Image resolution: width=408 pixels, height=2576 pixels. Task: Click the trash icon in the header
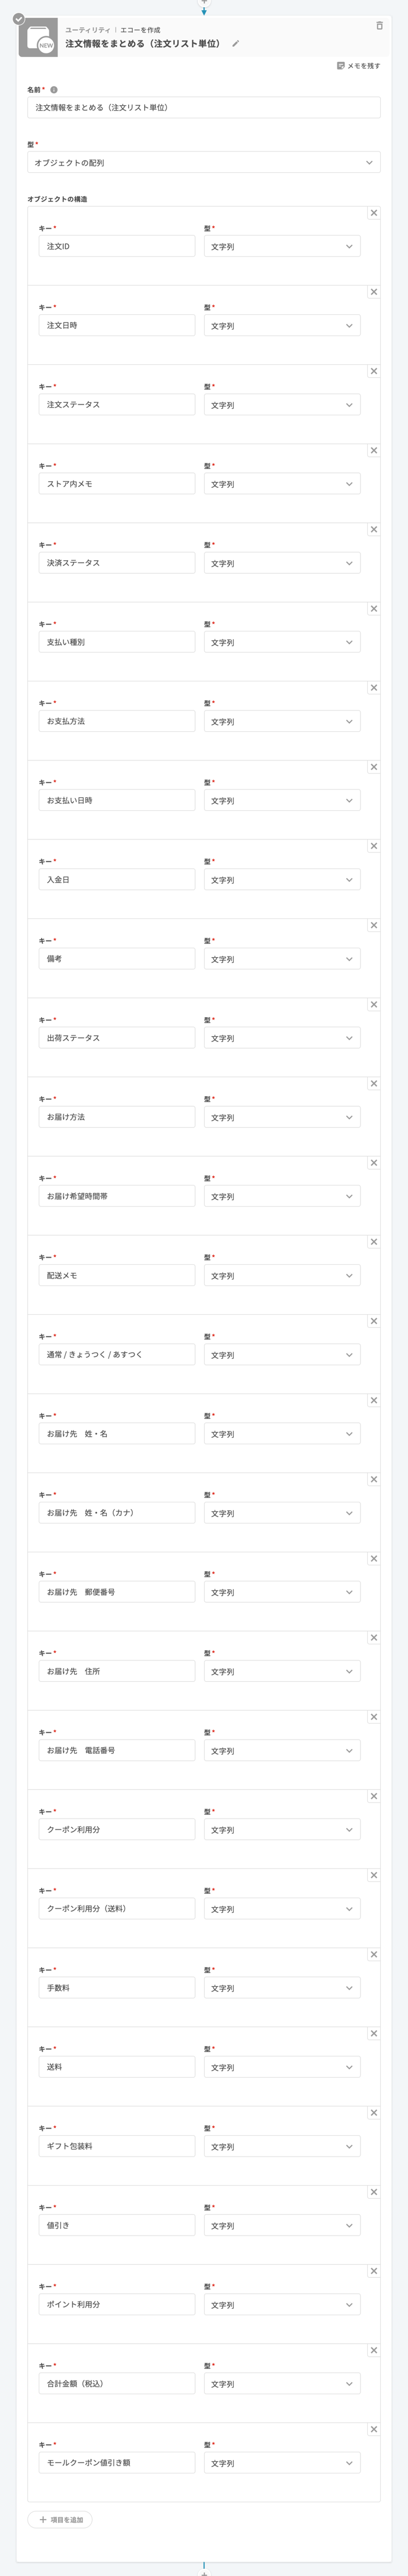click(379, 26)
